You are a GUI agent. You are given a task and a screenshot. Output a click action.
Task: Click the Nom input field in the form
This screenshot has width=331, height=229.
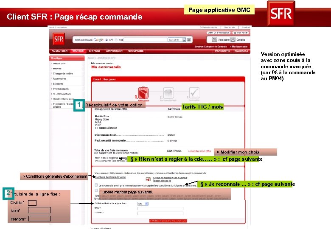[x=160, y=209]
